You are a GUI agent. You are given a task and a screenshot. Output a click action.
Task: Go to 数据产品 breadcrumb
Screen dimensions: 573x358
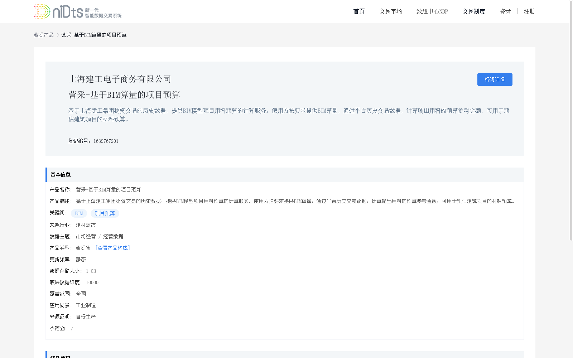click(x=44, y=35)
